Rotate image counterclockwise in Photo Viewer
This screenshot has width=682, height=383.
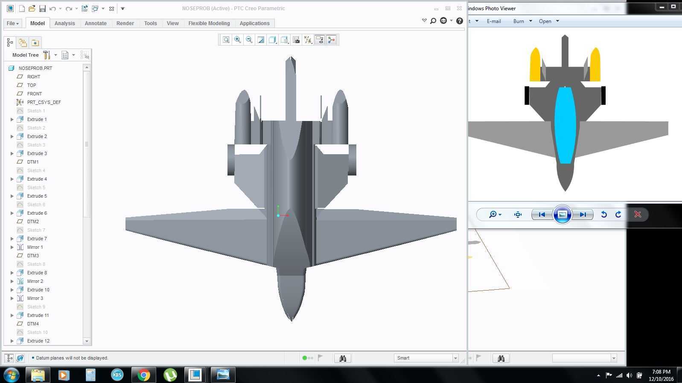(x=604, y=214)
